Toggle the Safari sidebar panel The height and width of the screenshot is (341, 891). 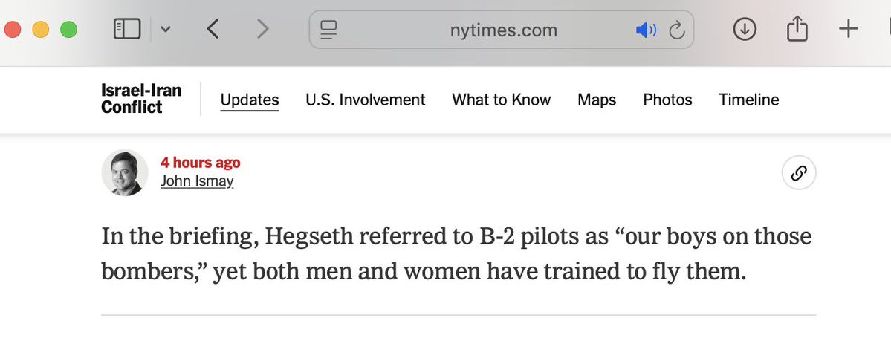[127, 29]
